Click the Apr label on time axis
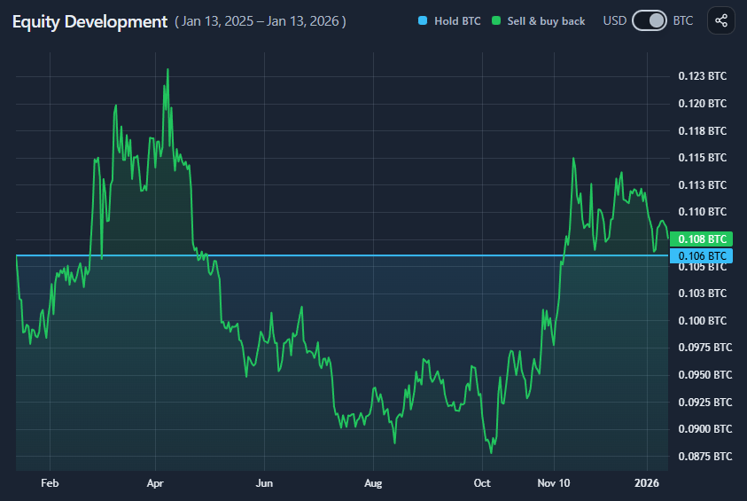 point(155,483)
